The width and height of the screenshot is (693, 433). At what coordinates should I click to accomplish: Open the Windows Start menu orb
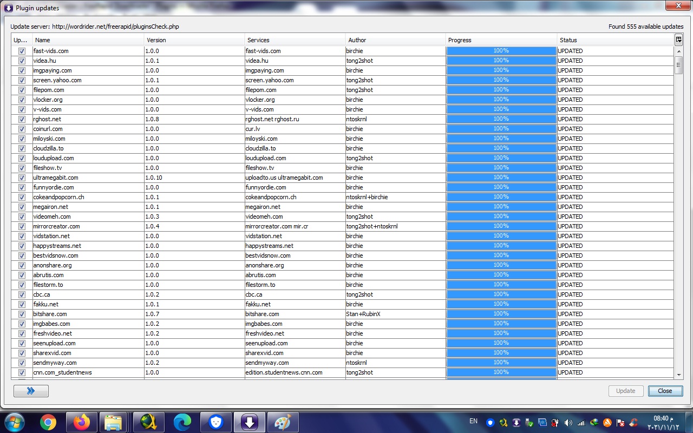(x=15, y=422)
